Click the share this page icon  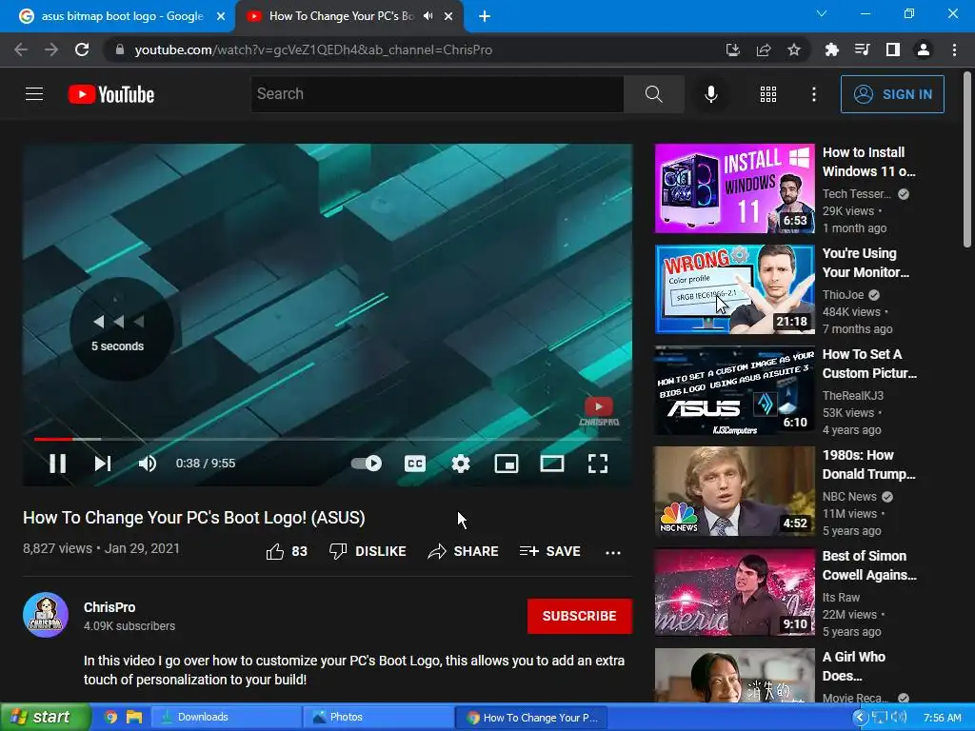tap(764, 49)
